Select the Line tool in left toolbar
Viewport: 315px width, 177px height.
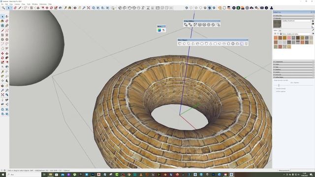tap(2, 30)
